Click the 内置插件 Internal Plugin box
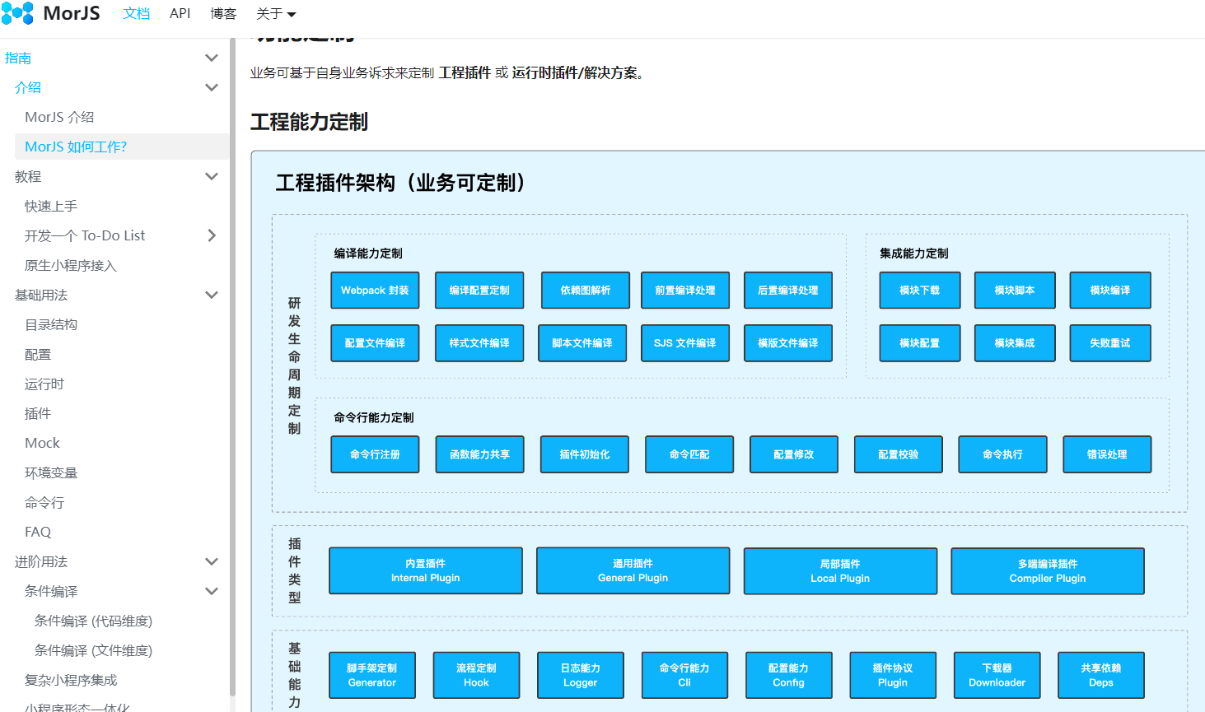The image size is (1205, 712). [x=426, y=570]
